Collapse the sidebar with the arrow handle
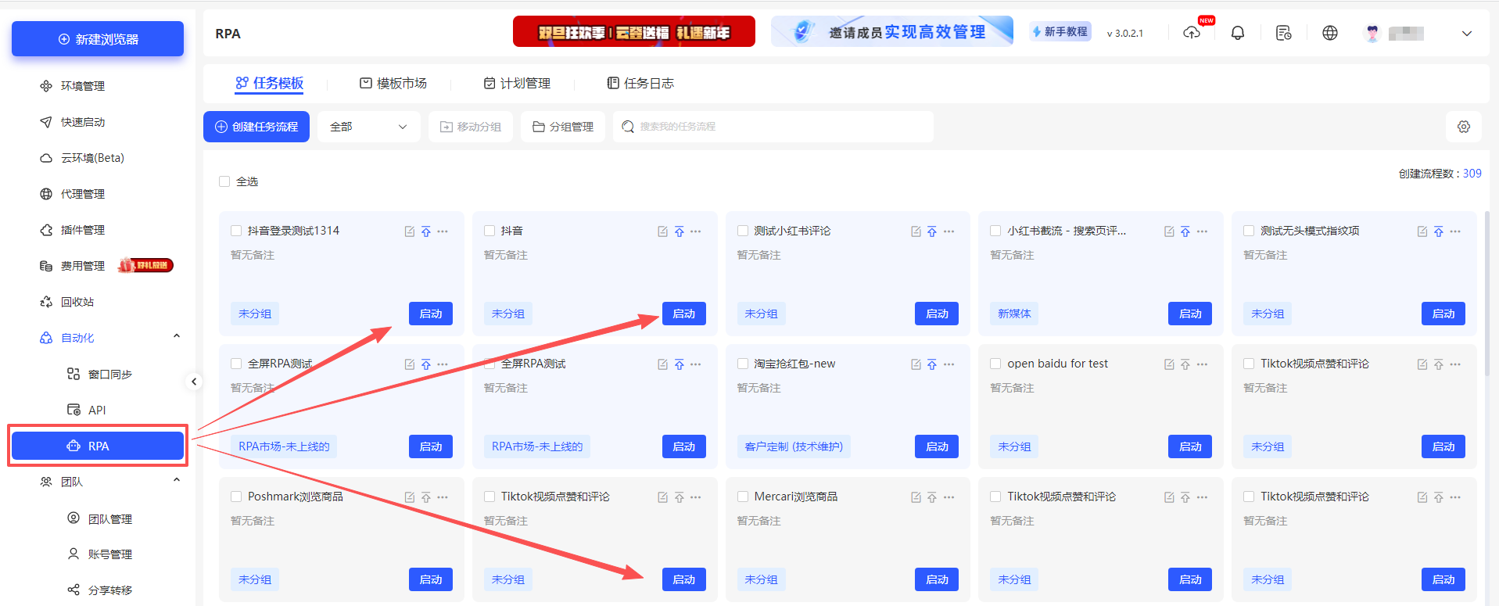 [194, 382]
